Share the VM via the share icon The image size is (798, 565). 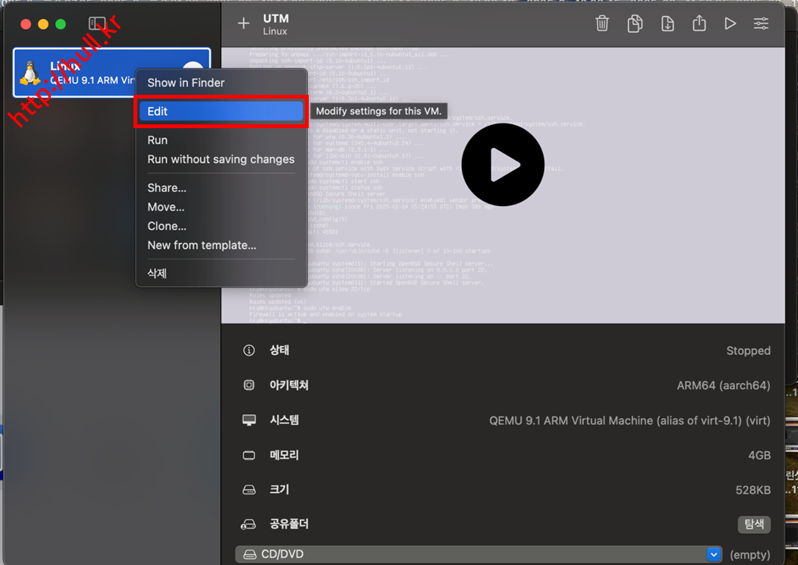[x=699, y=23]
